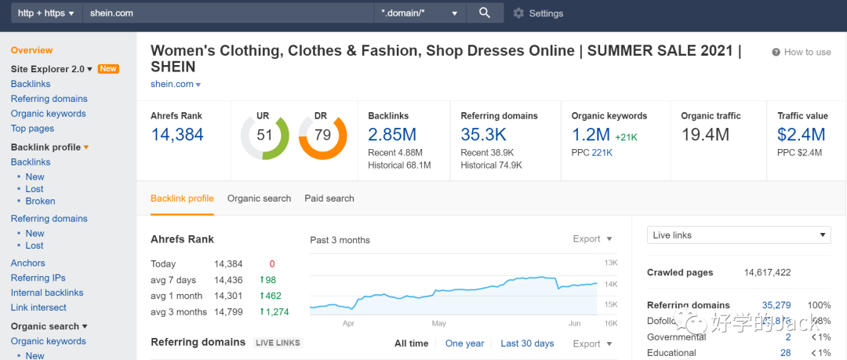Image resolution: width=847 pixels, height=360 pixels.
Task: Open Overview in the sidebar
Action: click(x=32, y=50)
